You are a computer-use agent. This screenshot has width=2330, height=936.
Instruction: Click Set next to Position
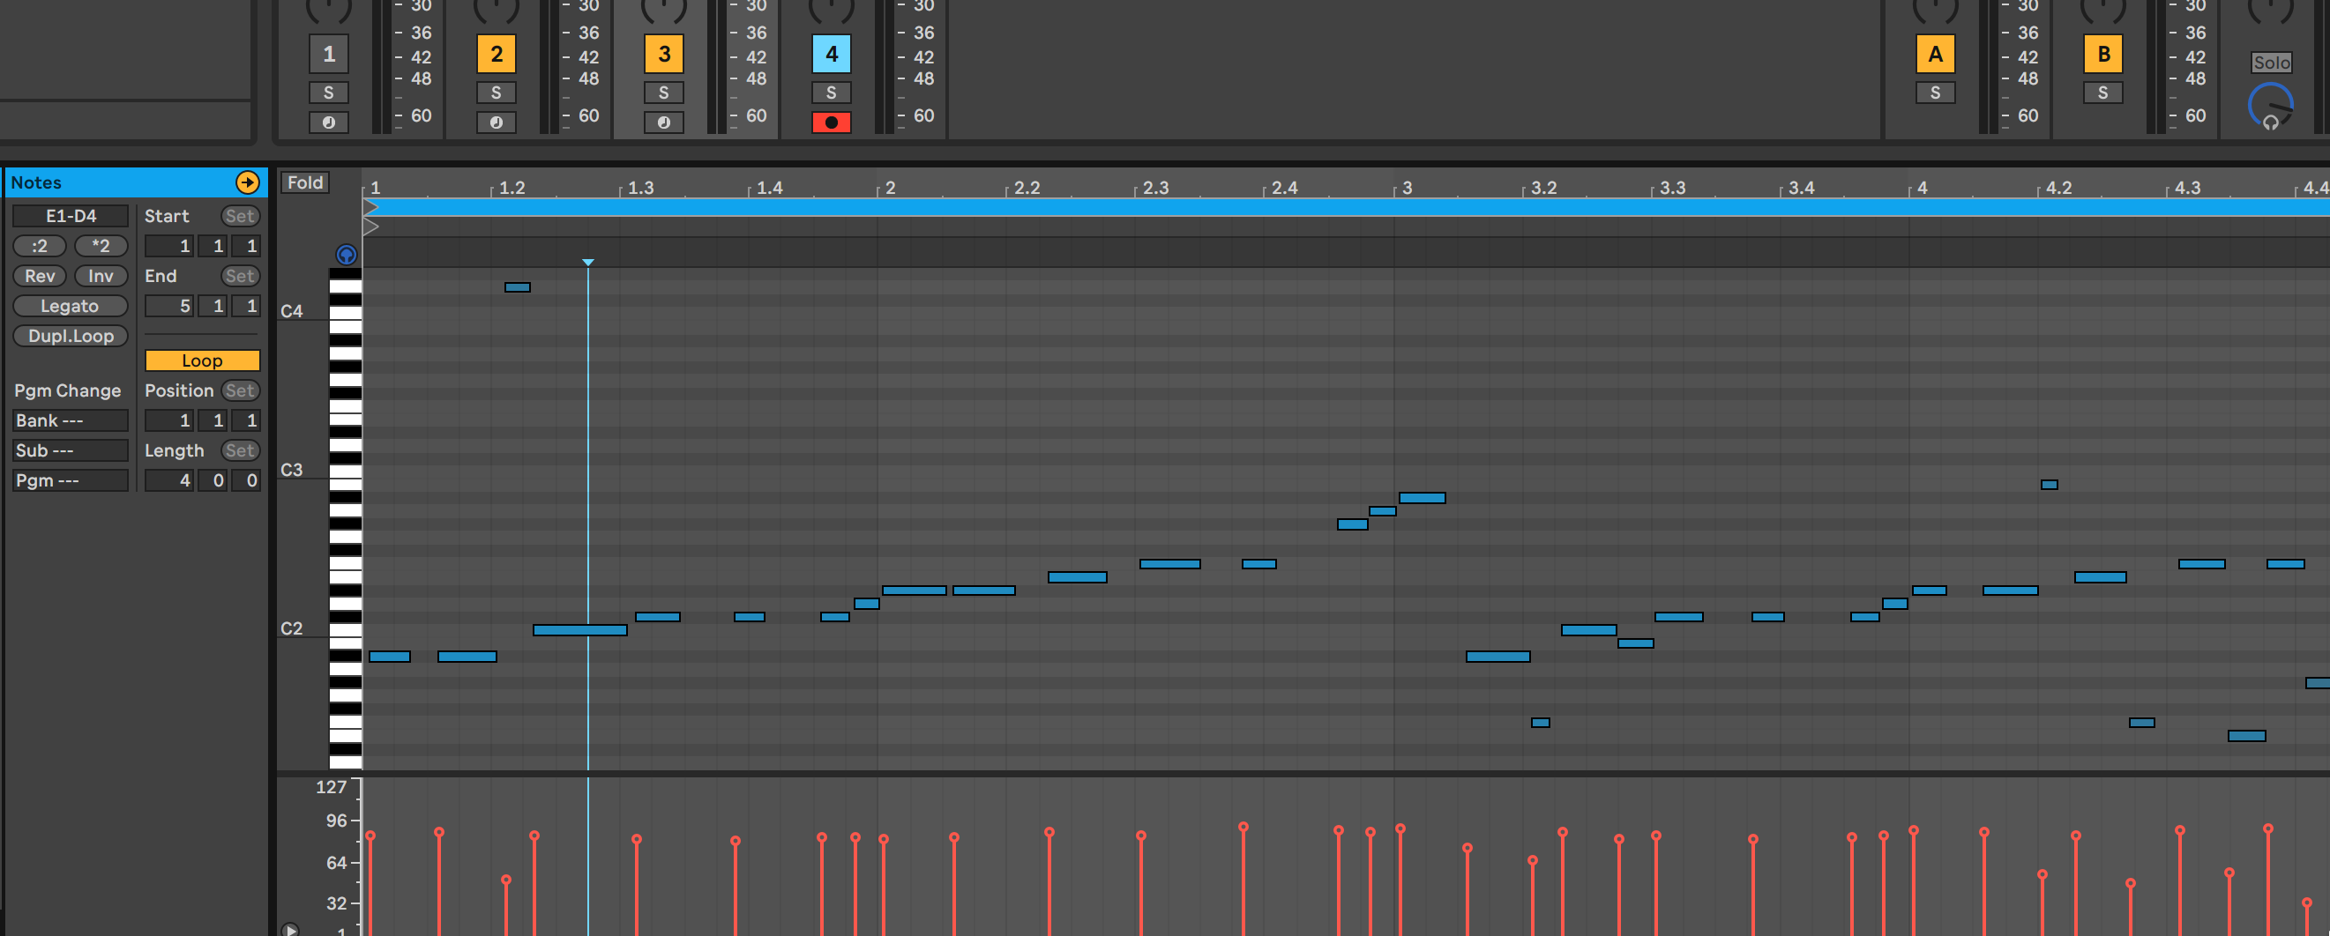[x=240, y=390]
